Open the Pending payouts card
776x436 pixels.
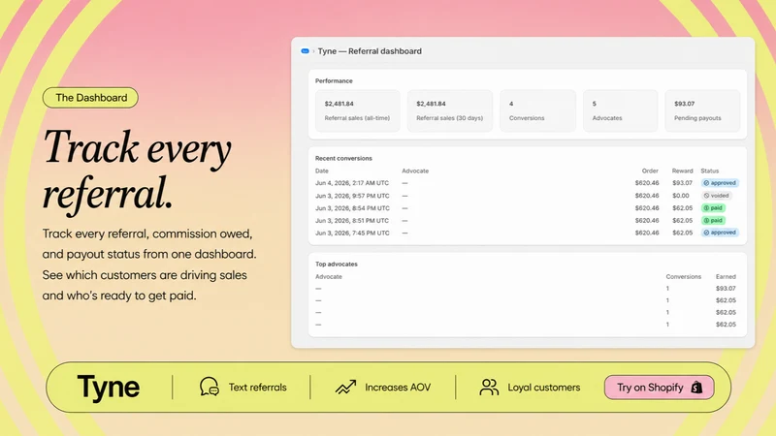click(702, 110)
